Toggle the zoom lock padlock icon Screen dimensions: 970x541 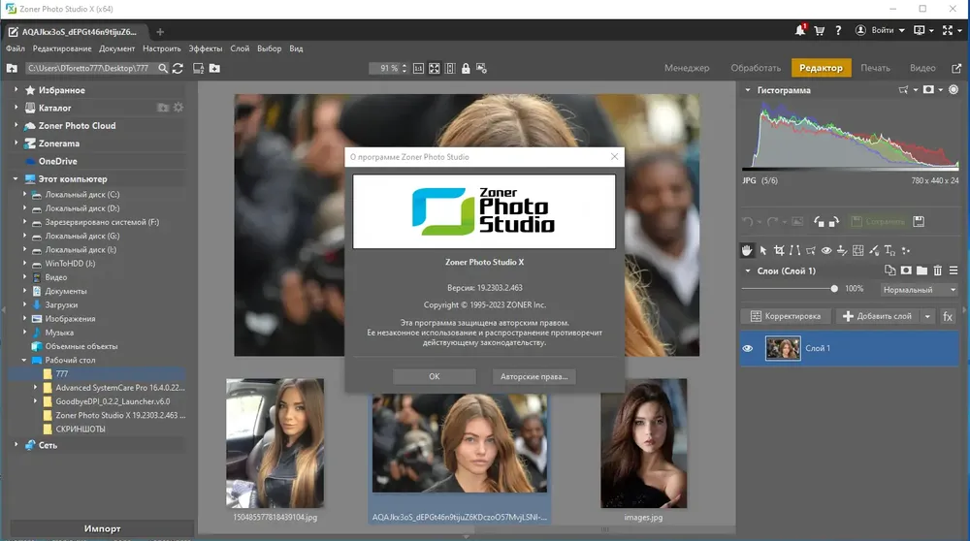pyautogui.click(x=466, y=68)
